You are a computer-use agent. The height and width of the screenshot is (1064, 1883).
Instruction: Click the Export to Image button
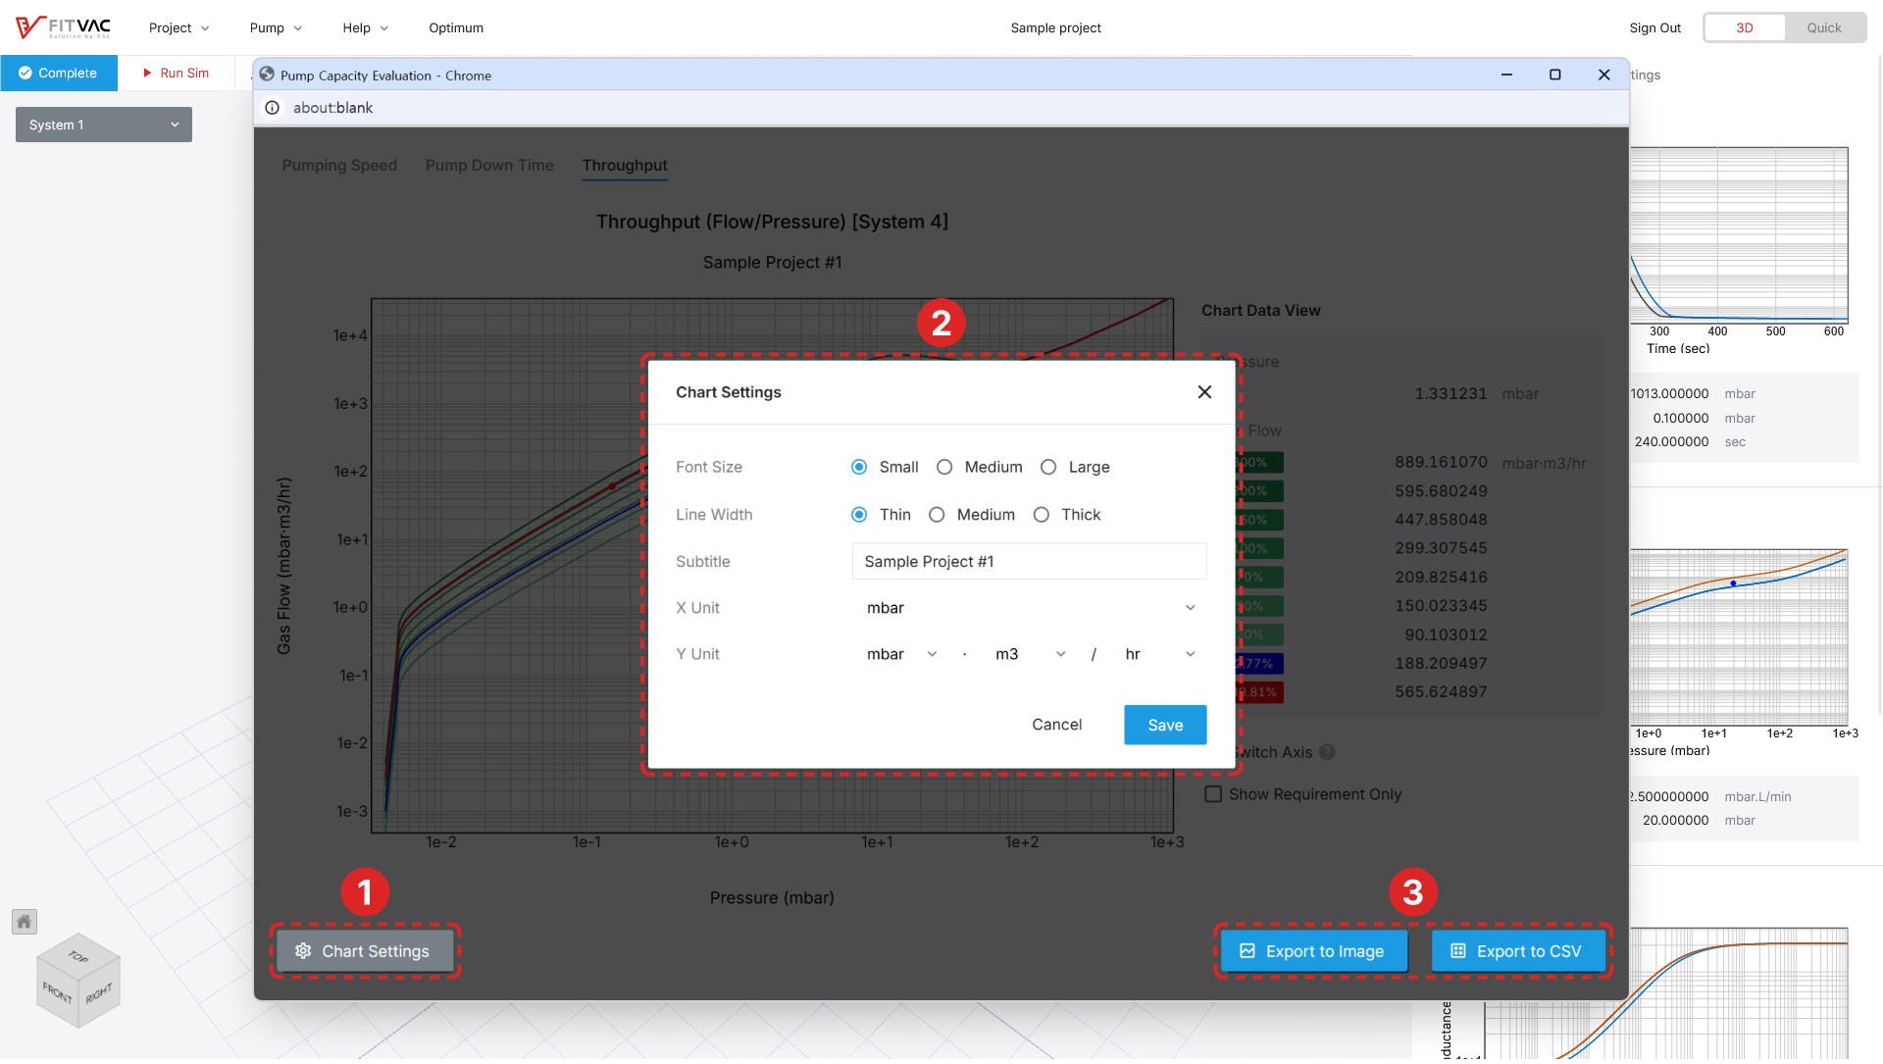(x=1313, y=952)
